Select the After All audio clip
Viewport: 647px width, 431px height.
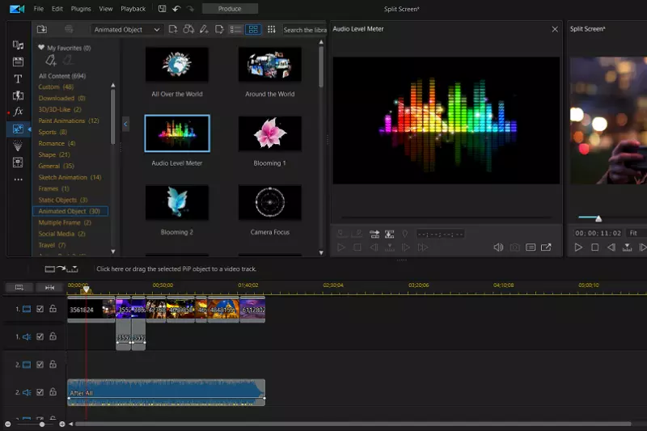point(166,392)
